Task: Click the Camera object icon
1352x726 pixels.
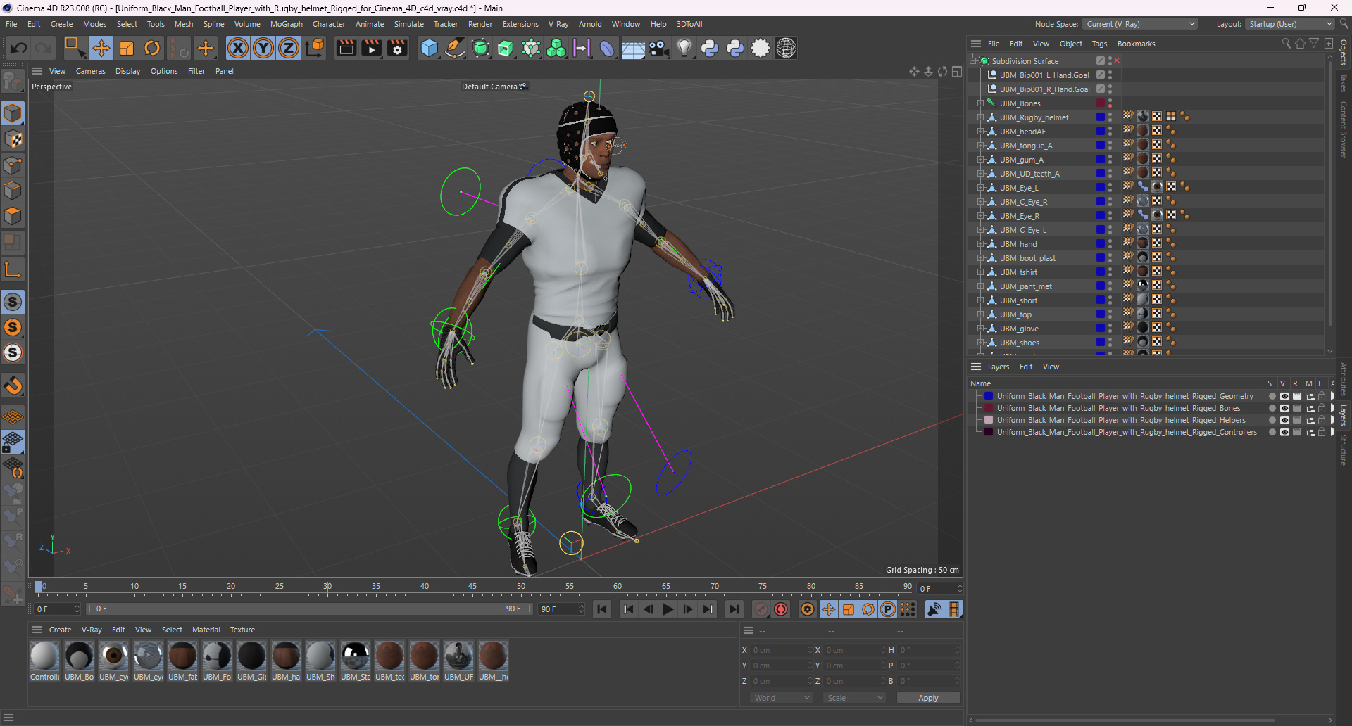Action: (x=658, y=48)
